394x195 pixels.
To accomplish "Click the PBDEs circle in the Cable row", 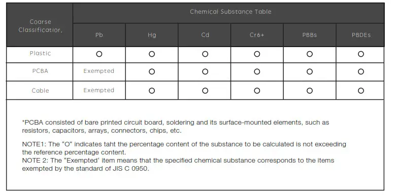I will (361, 91).
